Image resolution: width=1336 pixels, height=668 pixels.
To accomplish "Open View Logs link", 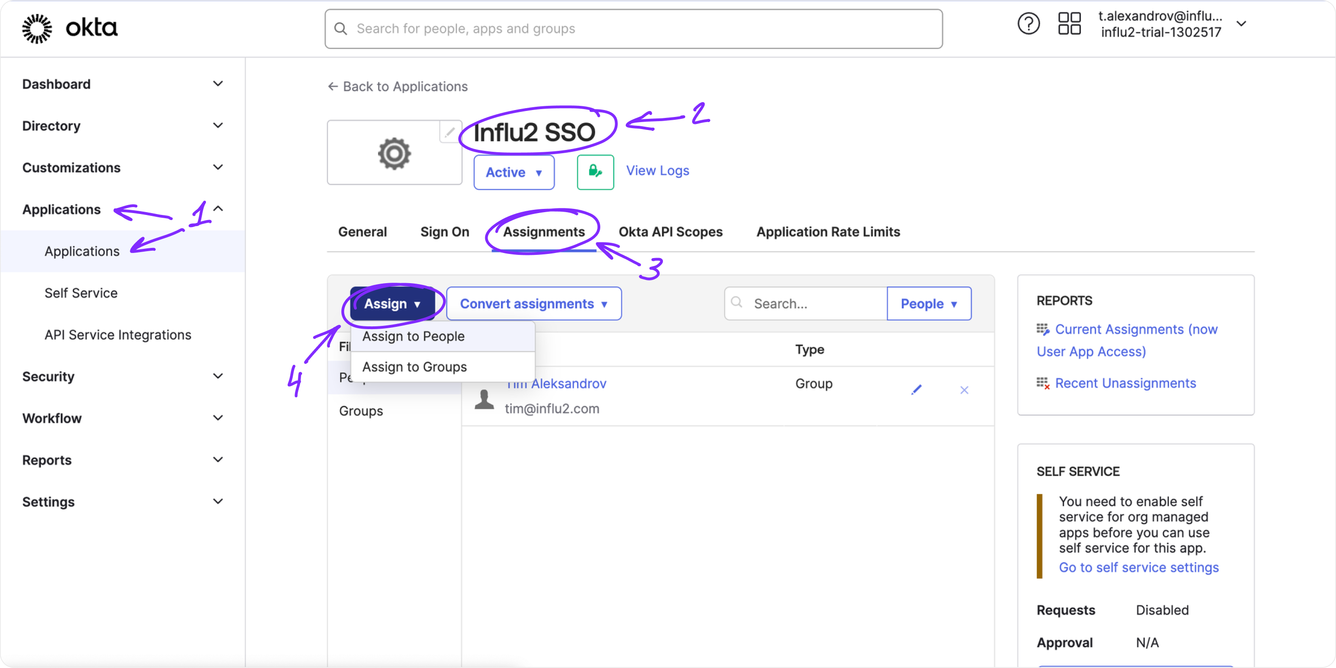I will (x=658, y=171).
